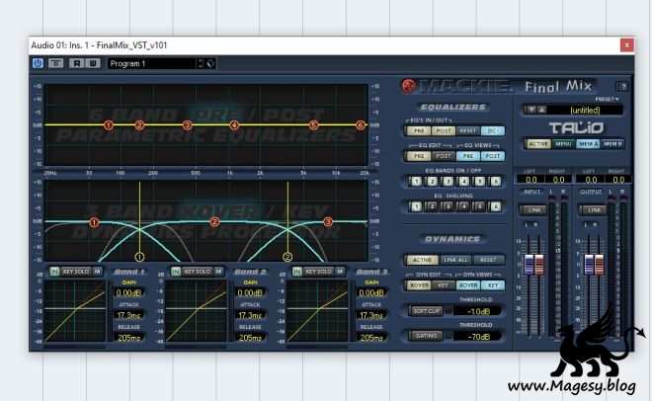Image resolution: width=652 pixels, height=401 pixels.
Task: Click the program up/down stepper arrows
Action: (201, 63)
